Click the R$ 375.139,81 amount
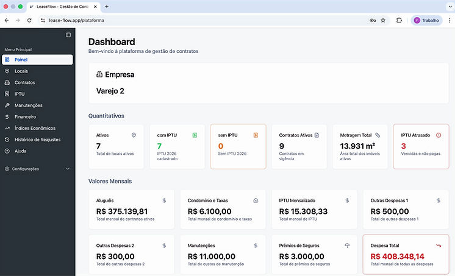Screen dimensions: 455x276 [x=122, y=211]
